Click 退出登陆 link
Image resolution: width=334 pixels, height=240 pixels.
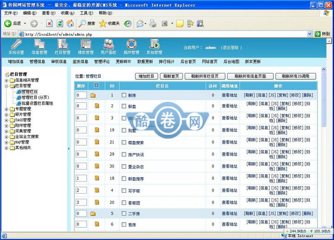(x=231, y=48)
